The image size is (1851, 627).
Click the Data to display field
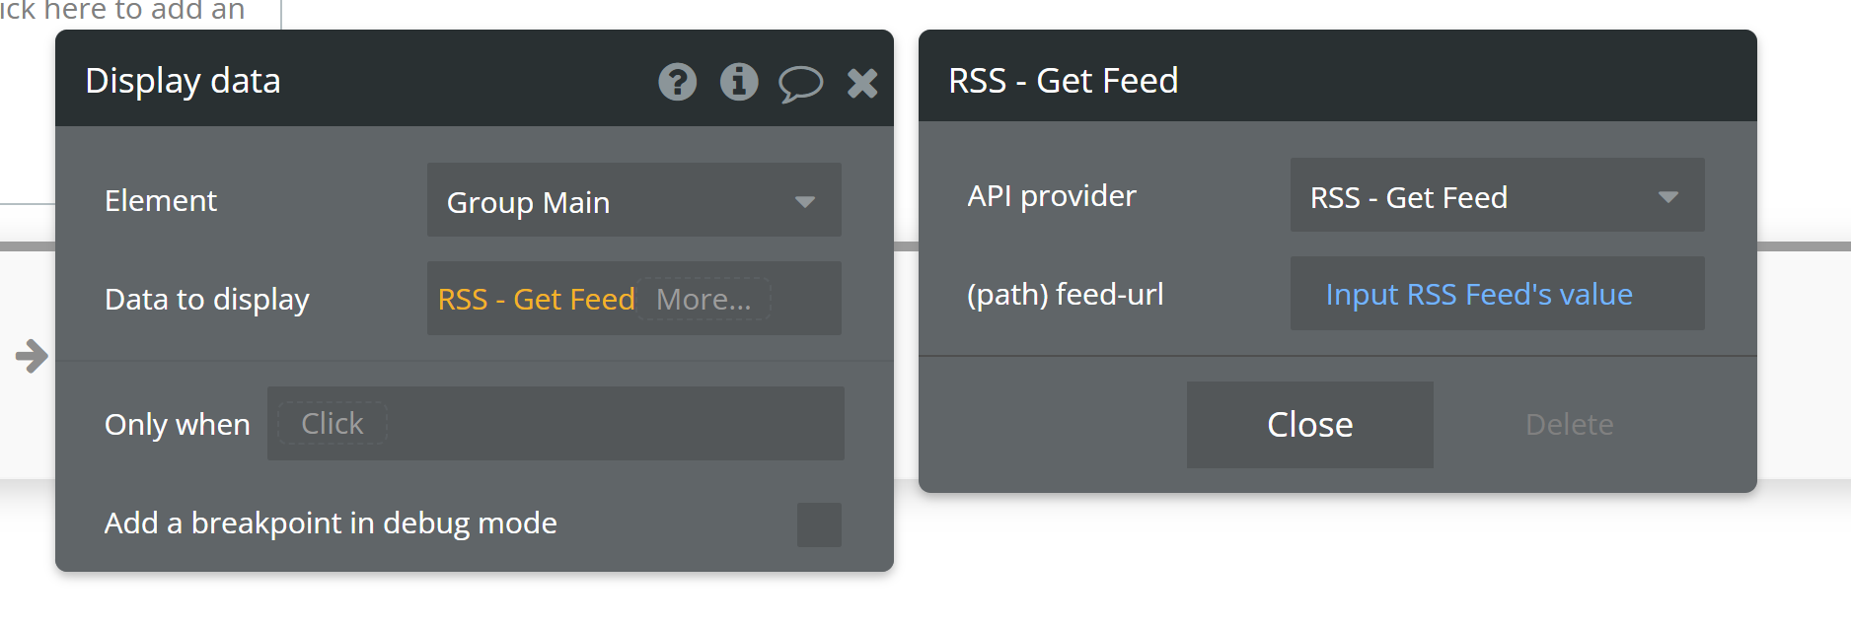[633, 298]
